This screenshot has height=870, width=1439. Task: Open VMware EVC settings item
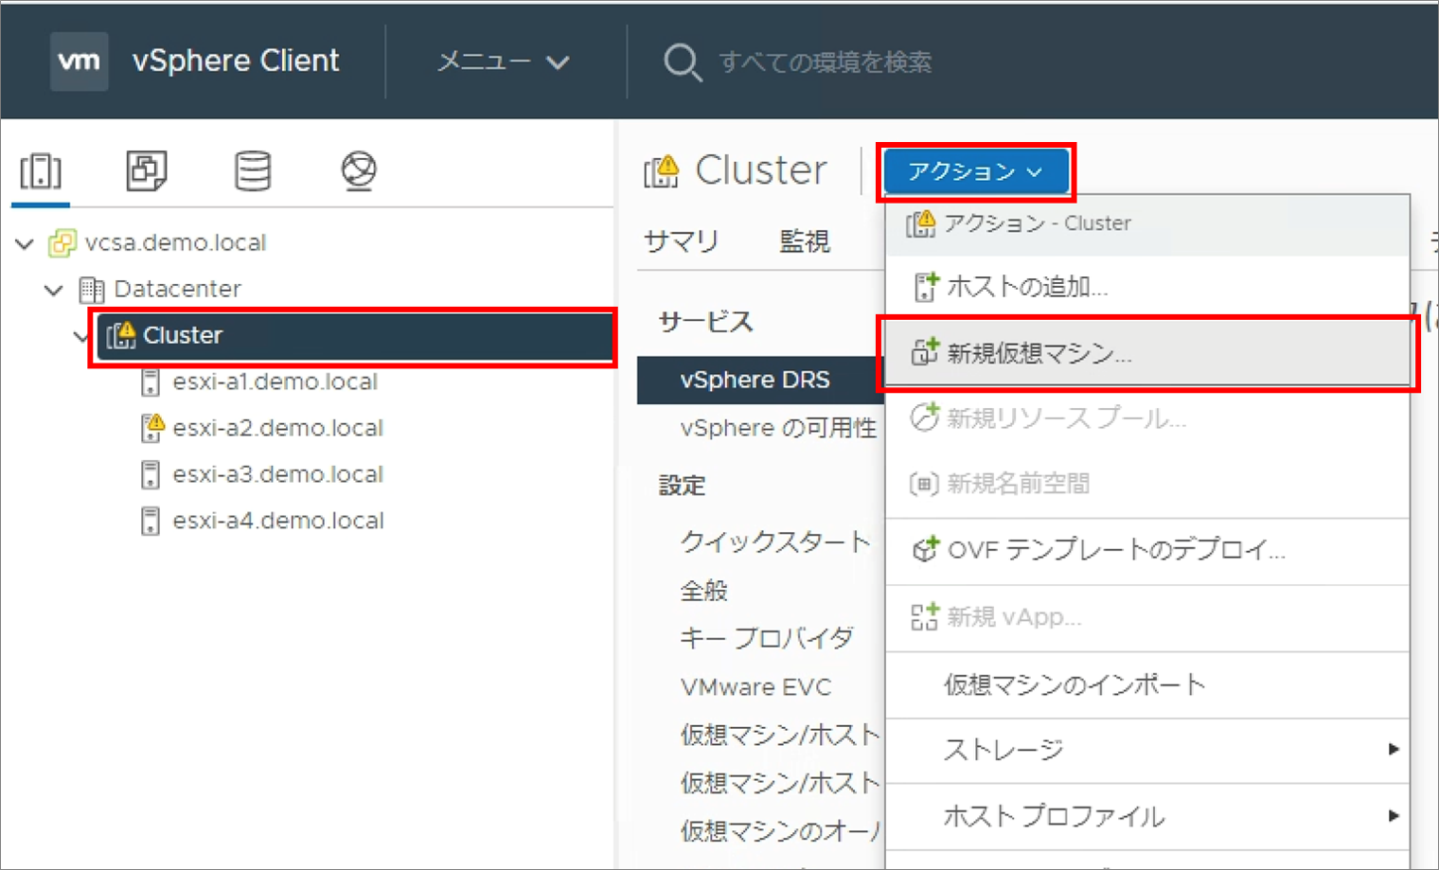click(755, 686)
